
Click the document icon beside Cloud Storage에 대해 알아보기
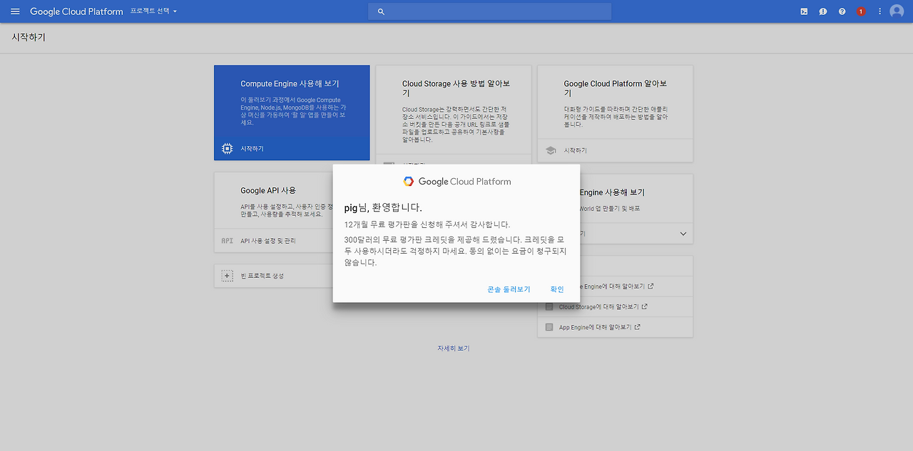pos(549,306)
